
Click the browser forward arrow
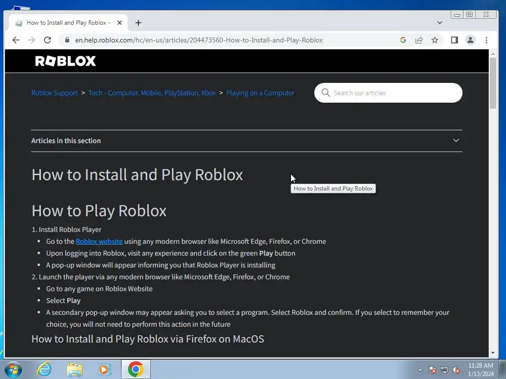coord(31,40)
